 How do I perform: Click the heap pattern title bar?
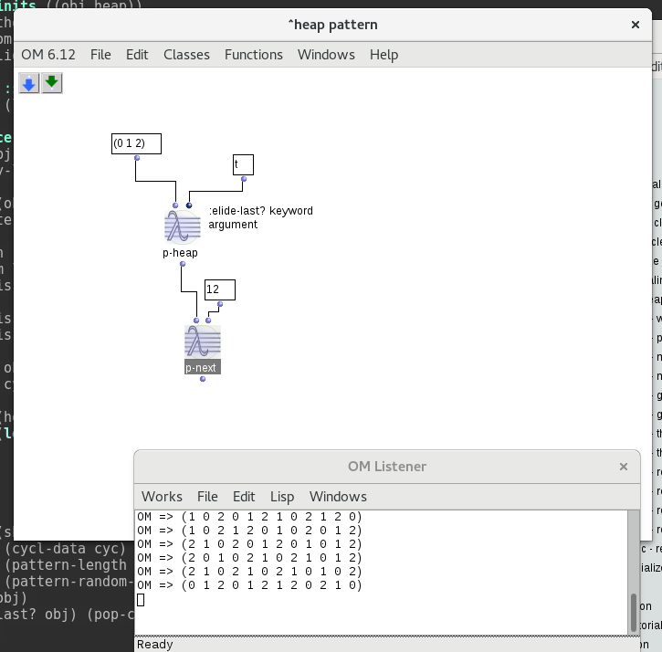(x=332, y=25)
